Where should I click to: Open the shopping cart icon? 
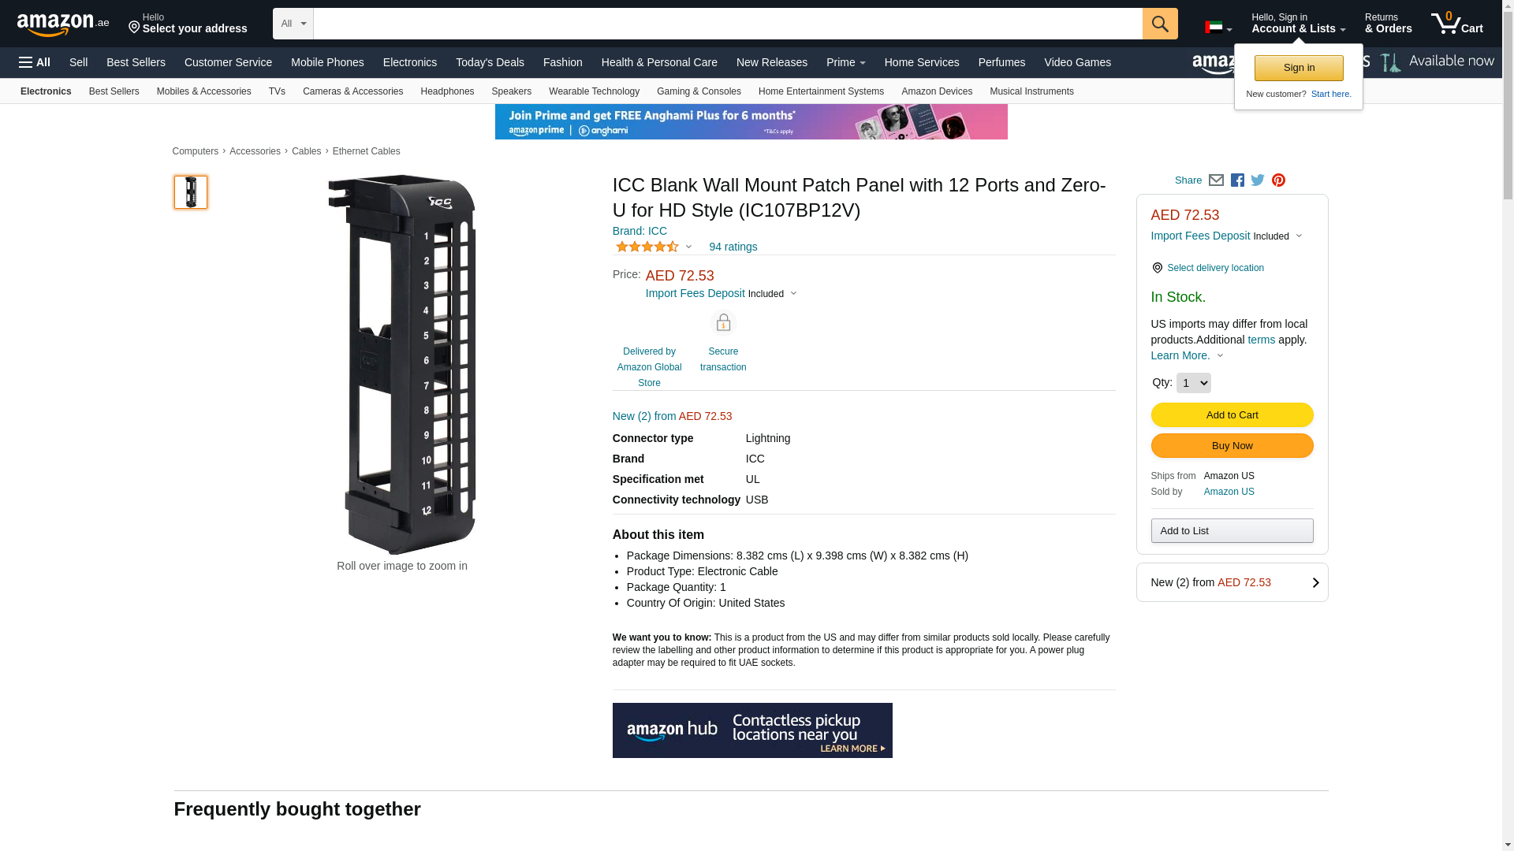pyautogui.click(x=1456, y=24)
